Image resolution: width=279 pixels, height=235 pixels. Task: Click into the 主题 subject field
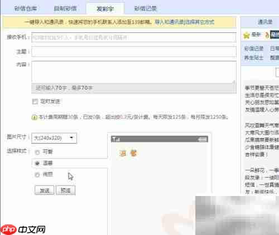point(134,52)
